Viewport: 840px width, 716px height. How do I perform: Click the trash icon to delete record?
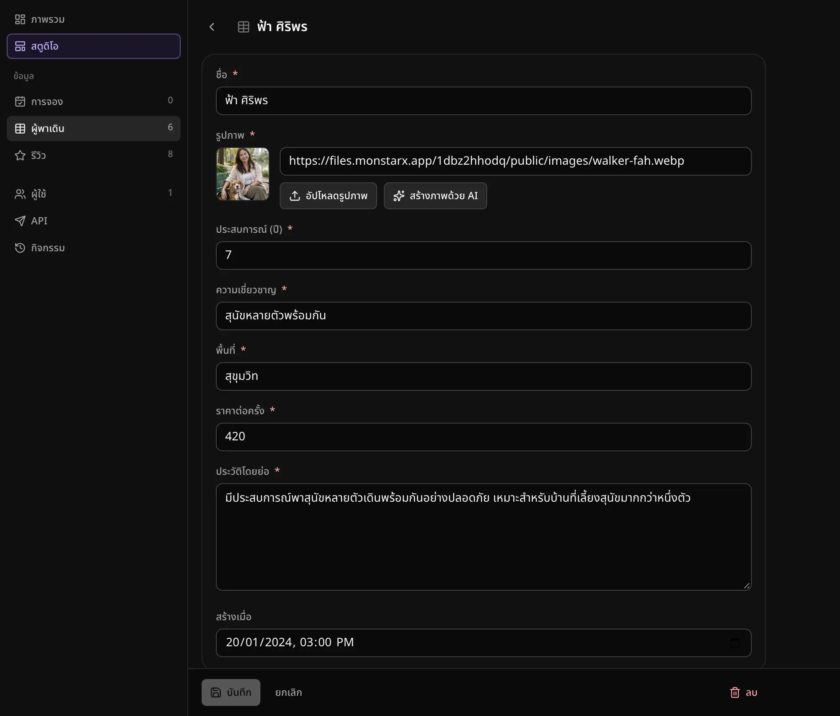pyautogui.click(x=735, y=692)
